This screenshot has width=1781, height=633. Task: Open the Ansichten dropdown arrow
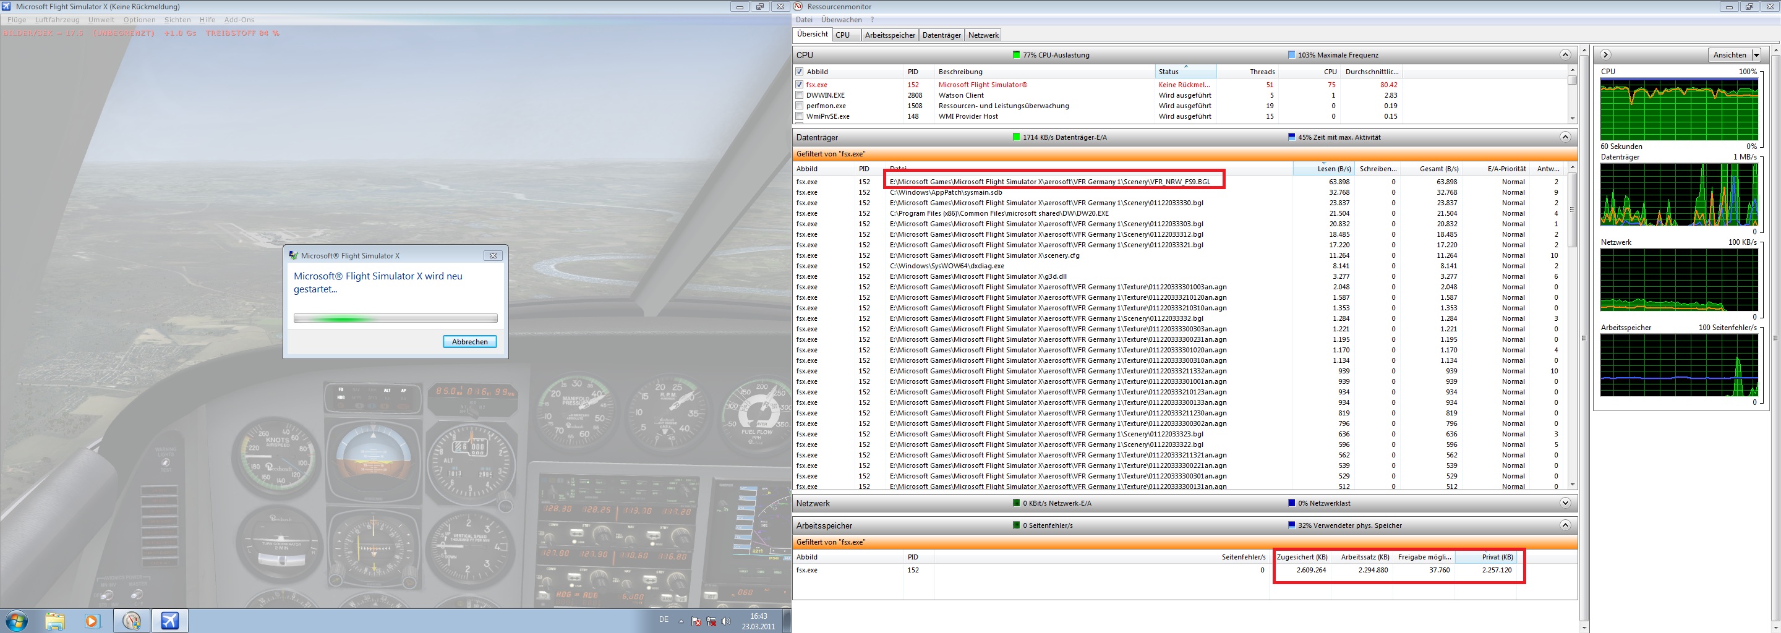[x=1756, y=54]
